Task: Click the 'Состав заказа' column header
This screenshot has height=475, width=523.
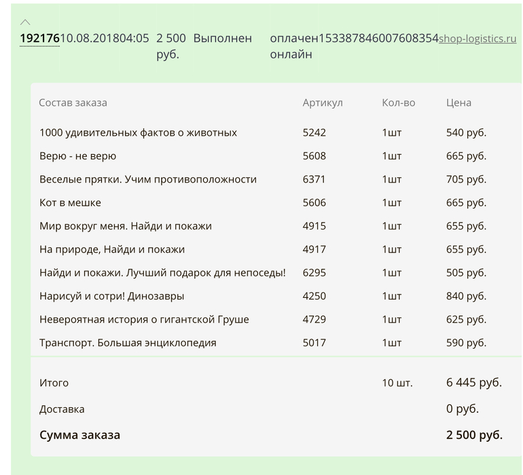Action: click(x=73, y=103)
